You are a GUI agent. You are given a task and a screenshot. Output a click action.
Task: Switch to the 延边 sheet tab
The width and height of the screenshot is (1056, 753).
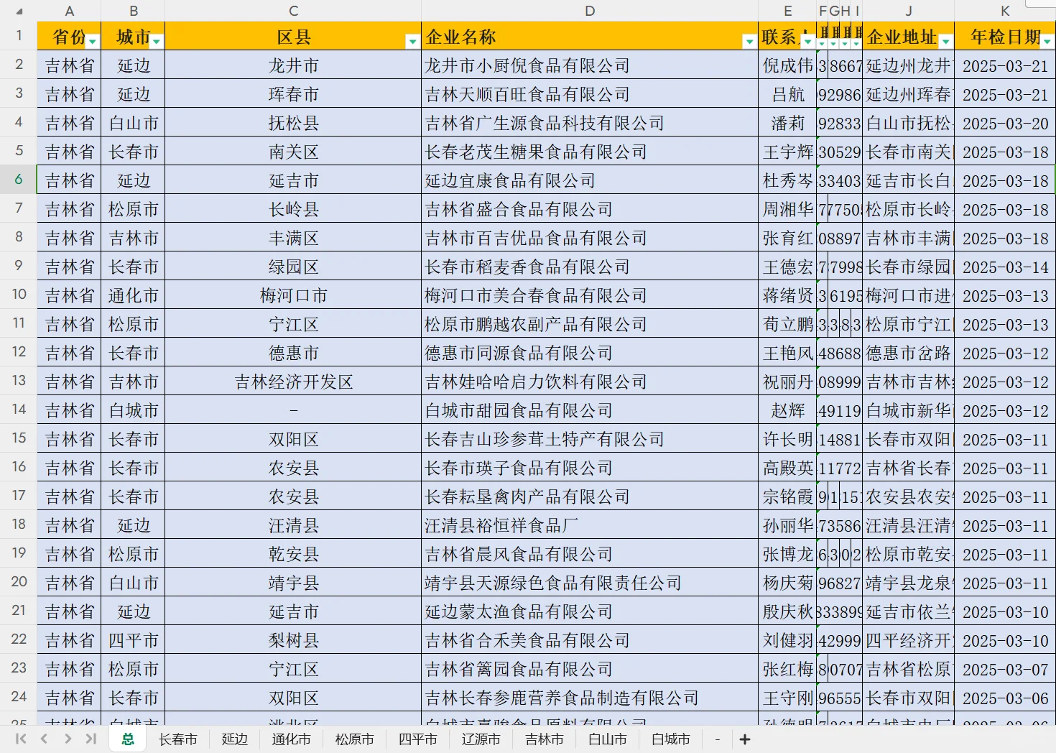[235, 739]
